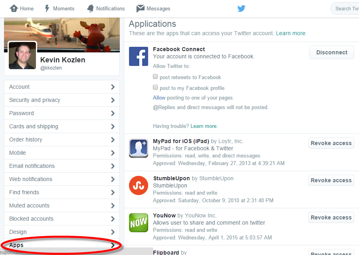Viewport: 359px width, 255px height.
Task: Click the Notifications bell icon
Action: tap(90, 8)
